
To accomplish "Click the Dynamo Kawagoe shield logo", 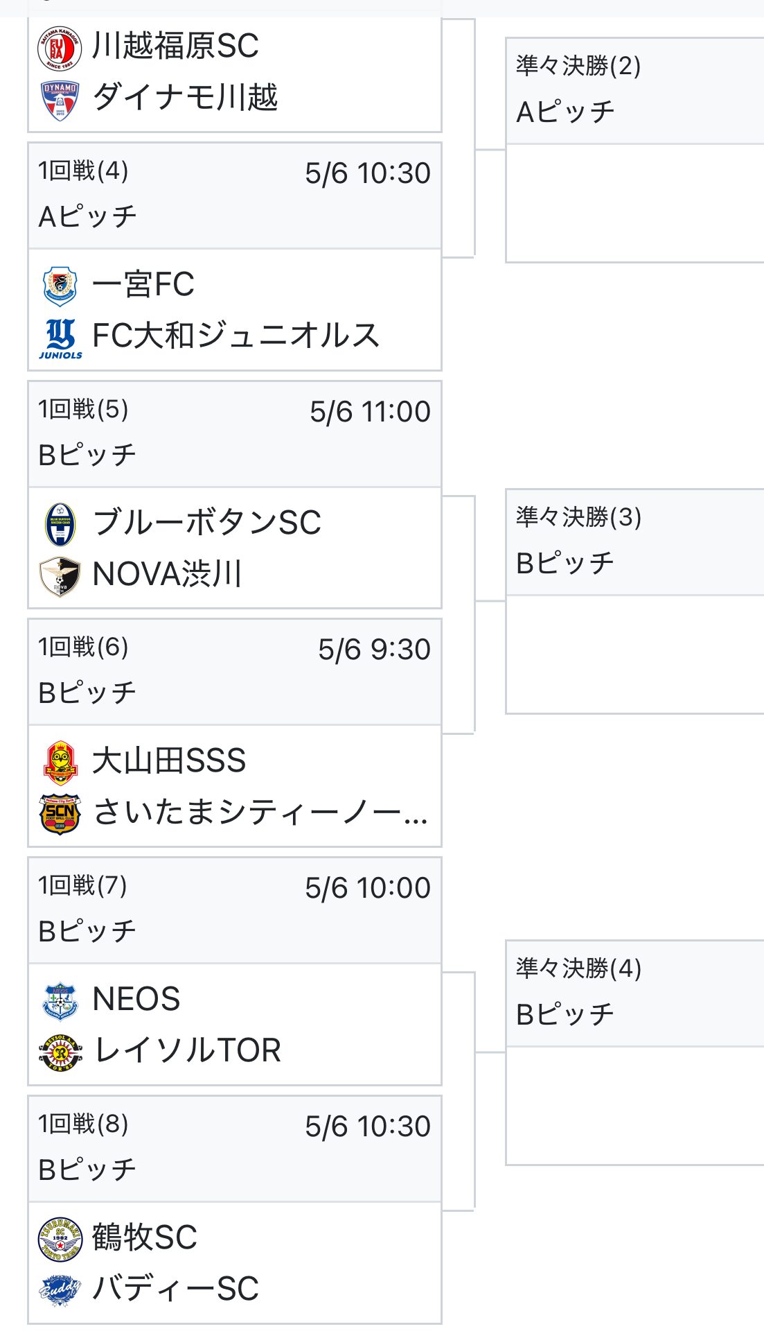I will (60, 100).
